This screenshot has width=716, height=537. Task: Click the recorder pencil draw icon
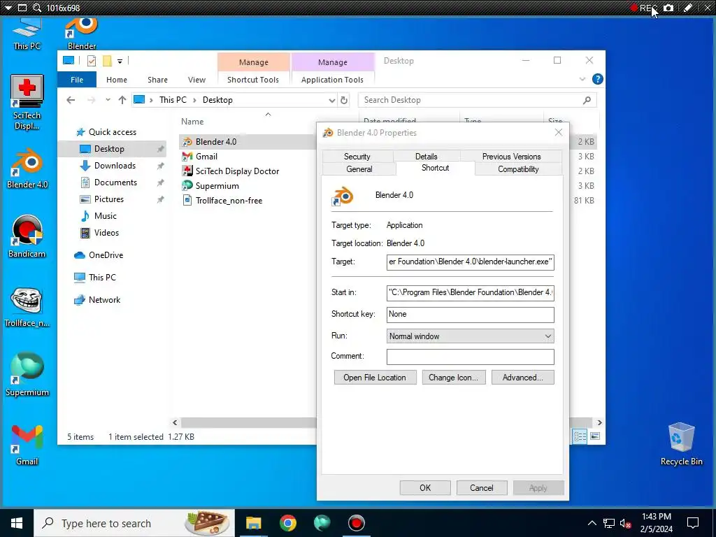688,8
